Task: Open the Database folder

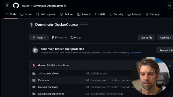Action: (x=44, y=80)
